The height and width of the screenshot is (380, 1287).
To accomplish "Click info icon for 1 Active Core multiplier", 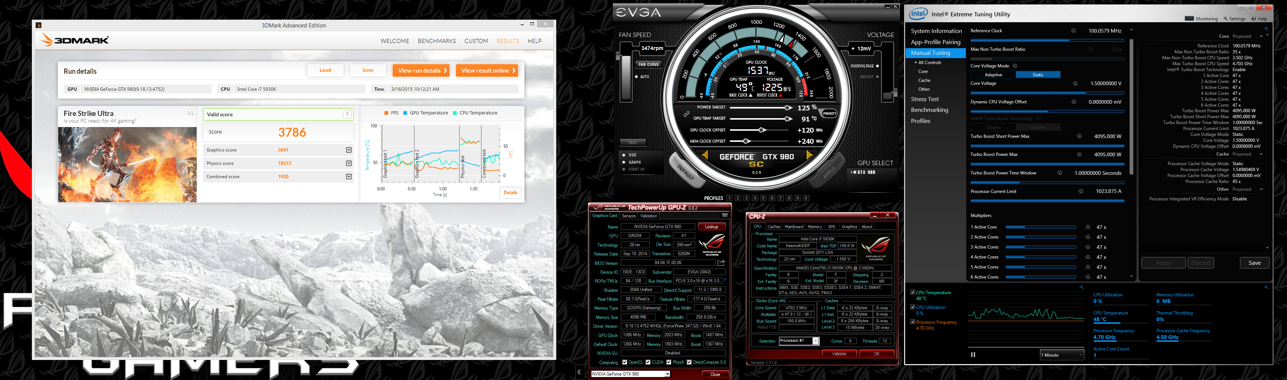I will [1088, 227].
